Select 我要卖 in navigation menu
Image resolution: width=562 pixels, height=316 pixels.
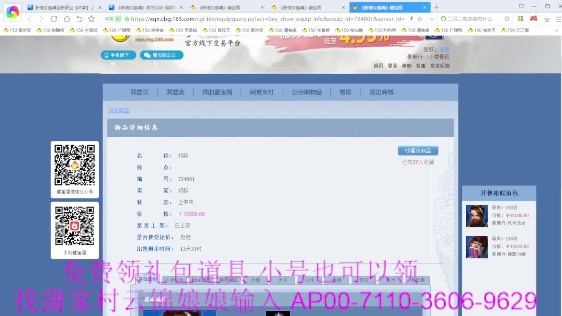(x=176, y=92)
